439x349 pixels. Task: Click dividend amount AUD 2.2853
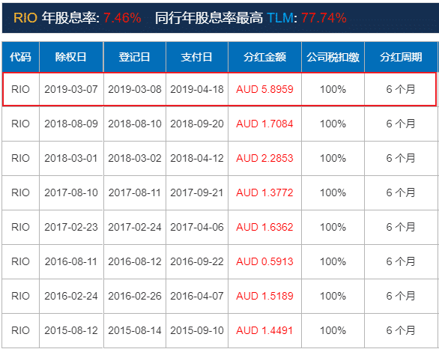264,158
